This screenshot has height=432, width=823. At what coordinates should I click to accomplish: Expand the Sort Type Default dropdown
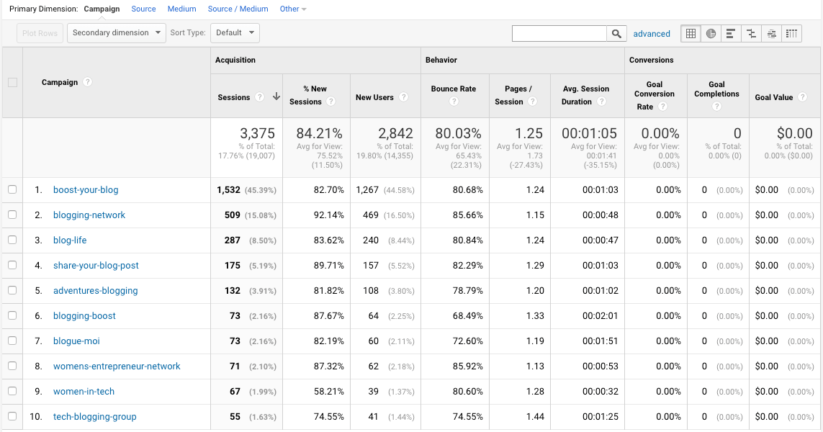pyautogui.click(x=235, y=32)
